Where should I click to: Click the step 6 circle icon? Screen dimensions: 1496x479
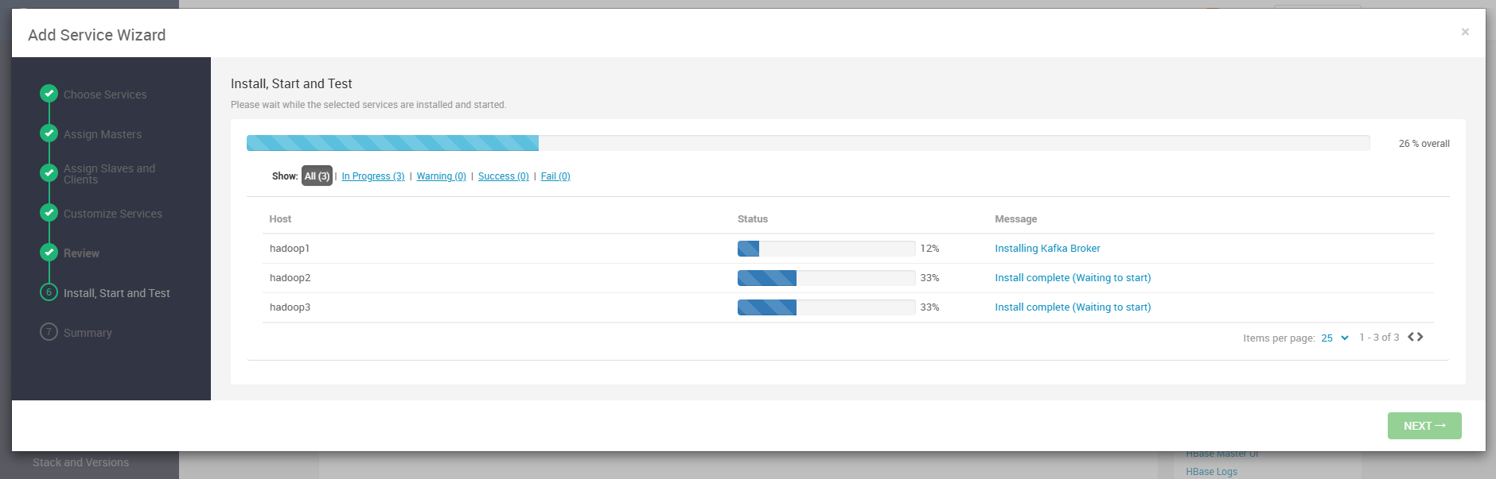tap(49, 292)
